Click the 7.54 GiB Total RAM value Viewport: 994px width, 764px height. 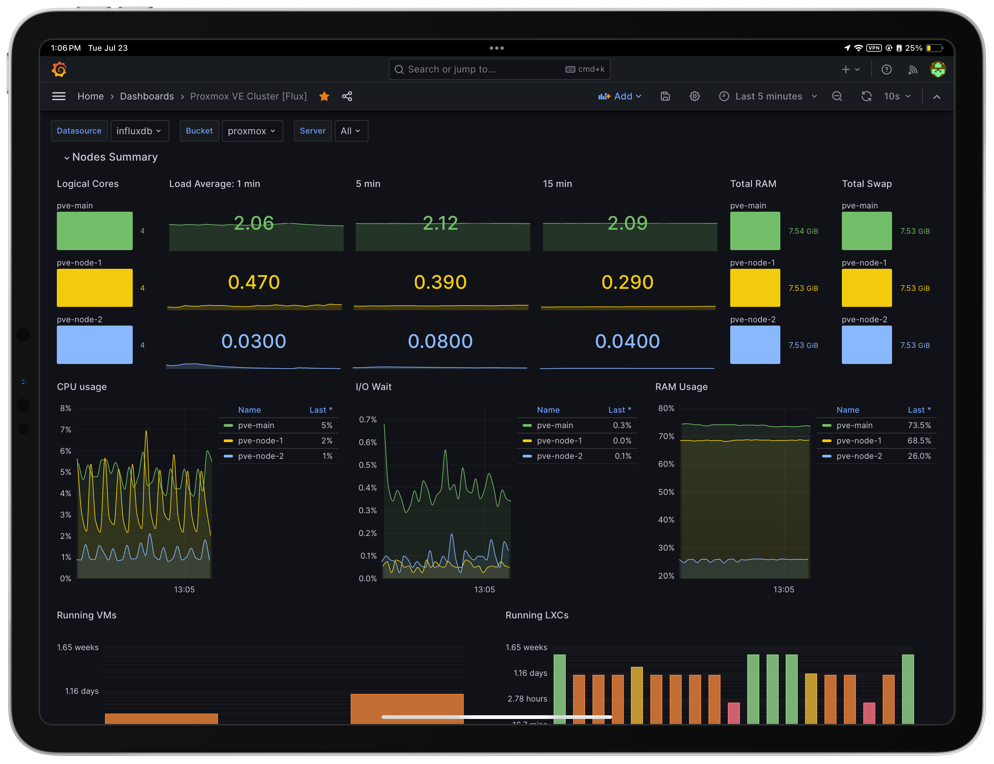click(x=803, y=231)
